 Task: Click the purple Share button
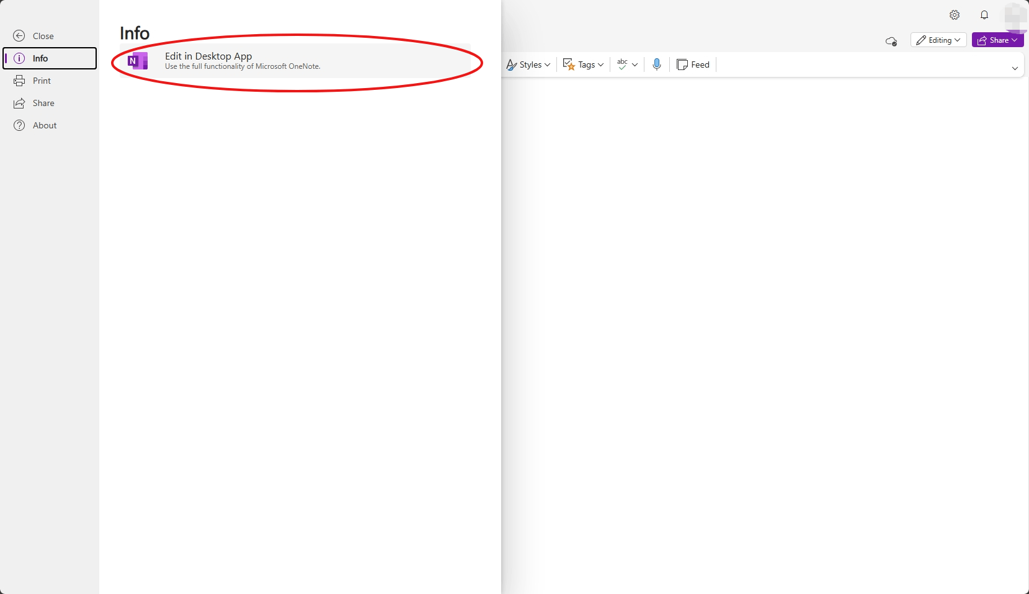point(997,40)
